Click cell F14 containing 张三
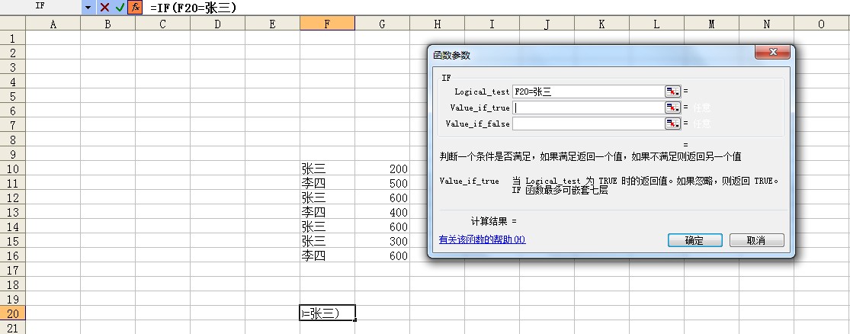This screenshot has width=850, height=334. [327, 226]
